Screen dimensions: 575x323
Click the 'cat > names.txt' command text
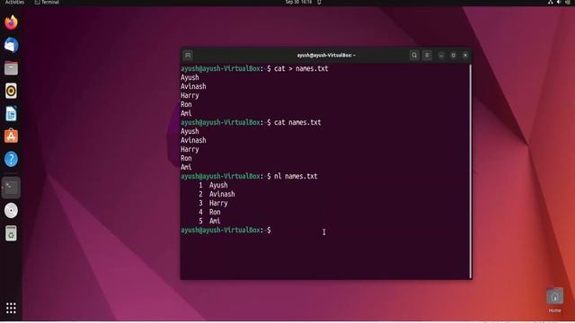coord(301,68)
